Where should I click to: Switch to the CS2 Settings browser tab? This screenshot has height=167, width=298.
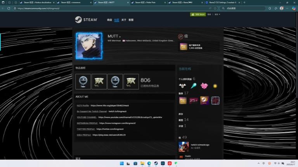[223, 3]
